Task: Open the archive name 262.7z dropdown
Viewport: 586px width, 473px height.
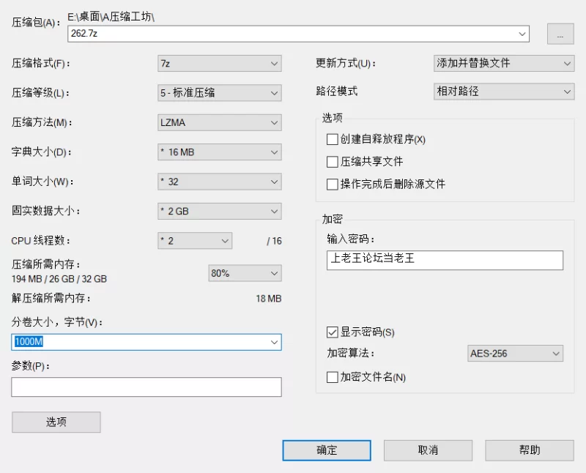Action: pyautogui.click(x=522, y=34)
